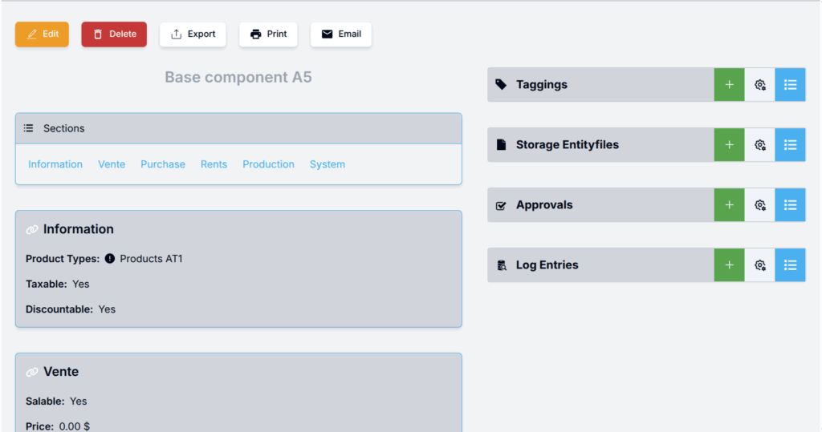Viewport: 822px width, 432px height.
Task: Add a new Storage Entityfile with plus
Action: tap(729, 145)
